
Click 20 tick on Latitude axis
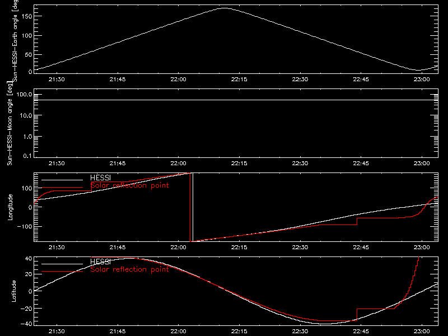click(29, 274)
